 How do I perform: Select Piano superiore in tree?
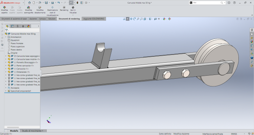coord(17,46)
